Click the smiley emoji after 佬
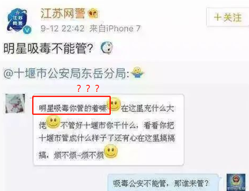Viewport: 249px width, 191px height. point(53,122)
